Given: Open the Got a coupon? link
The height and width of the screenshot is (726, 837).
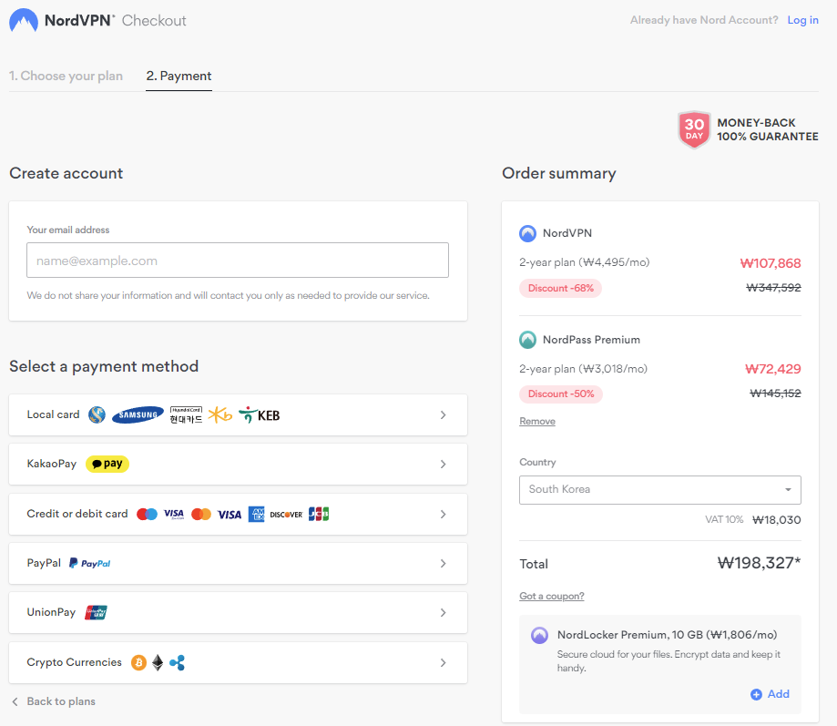Looking at the screenshot, I should coord(551,596).
